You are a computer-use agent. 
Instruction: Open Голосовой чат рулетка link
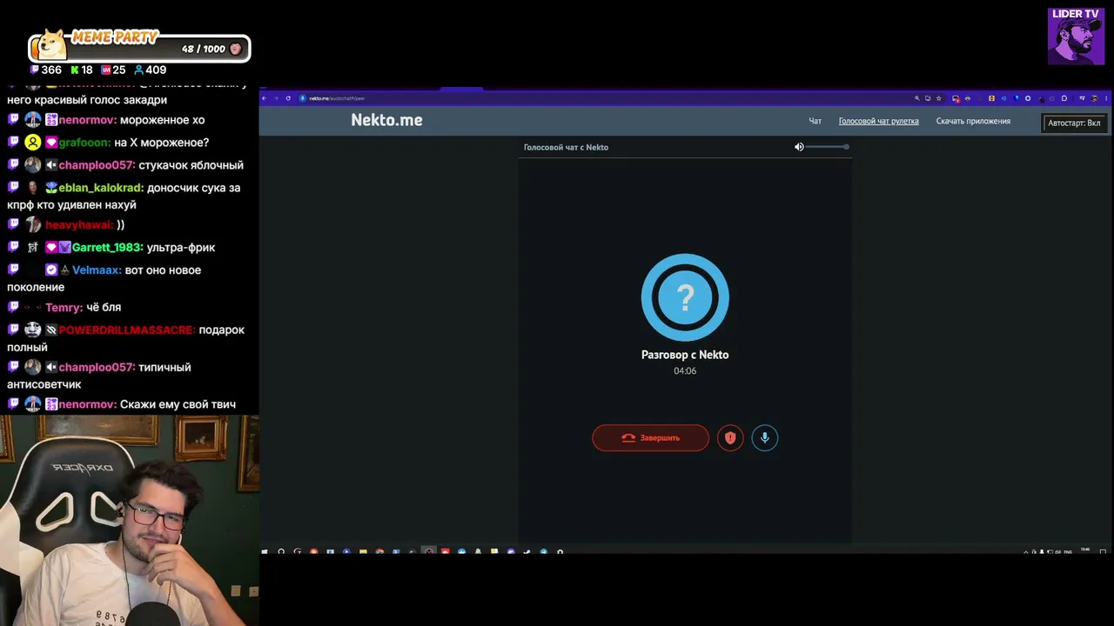tap(879, 122)
